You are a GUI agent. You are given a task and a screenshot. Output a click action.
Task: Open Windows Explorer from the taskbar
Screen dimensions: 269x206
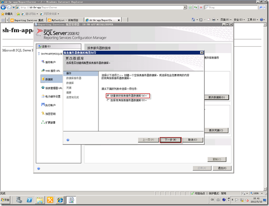click(40, 200)
